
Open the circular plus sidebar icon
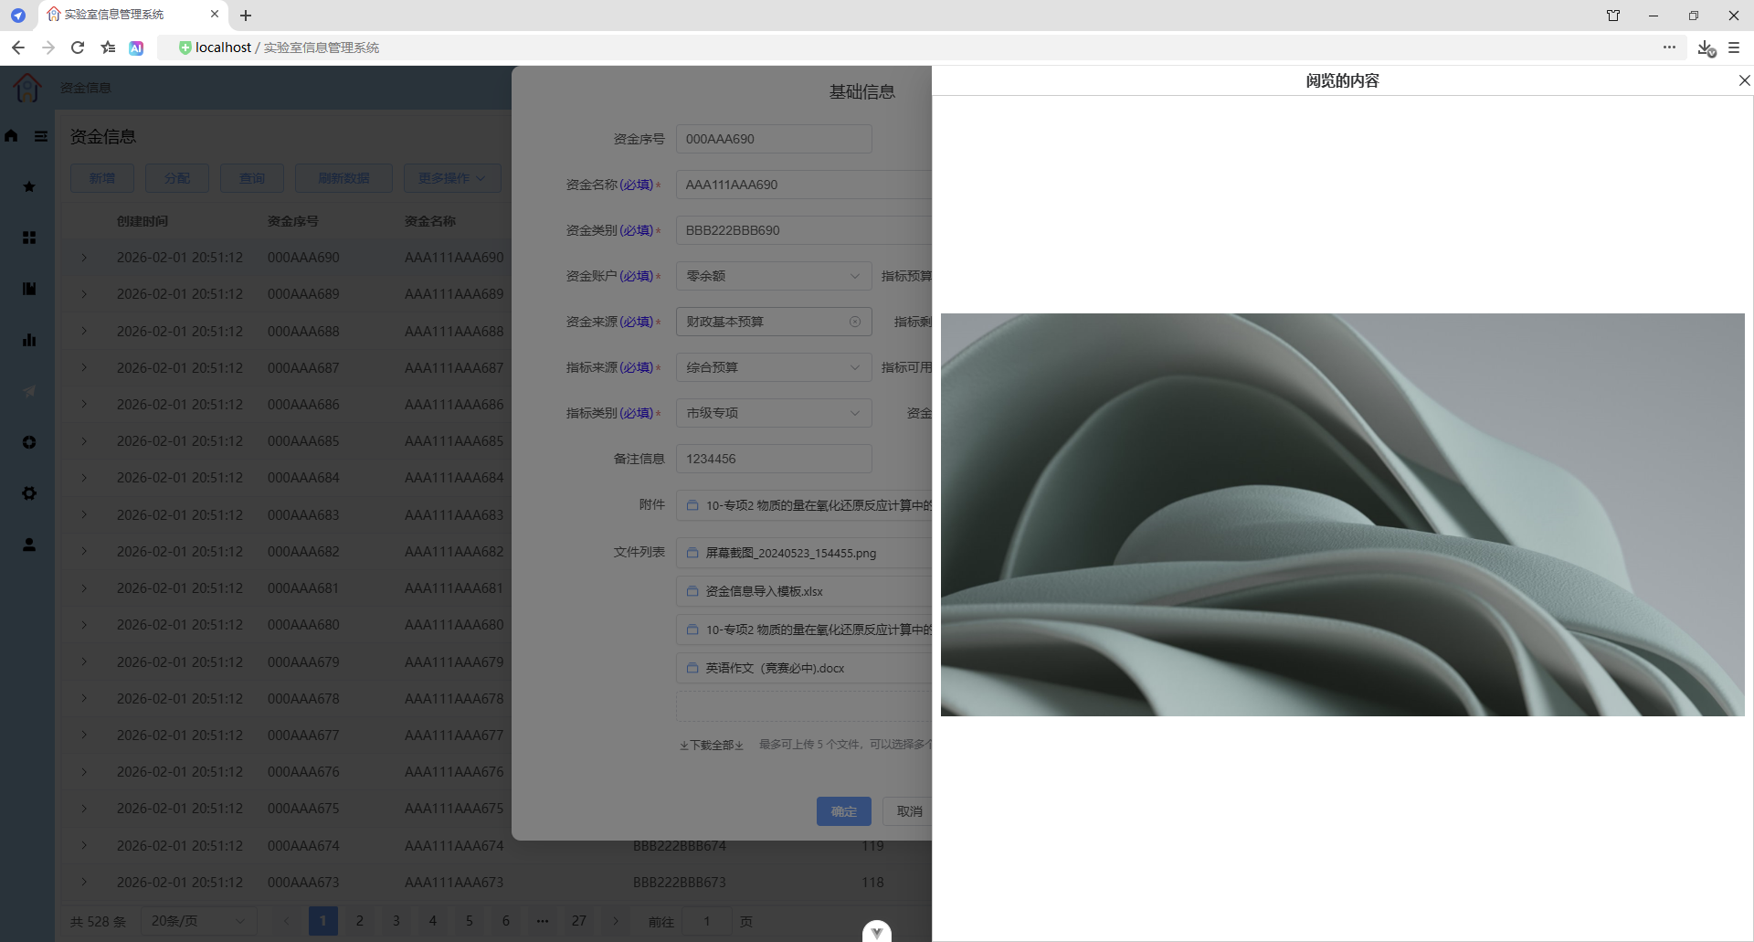[x=29, y=442]
